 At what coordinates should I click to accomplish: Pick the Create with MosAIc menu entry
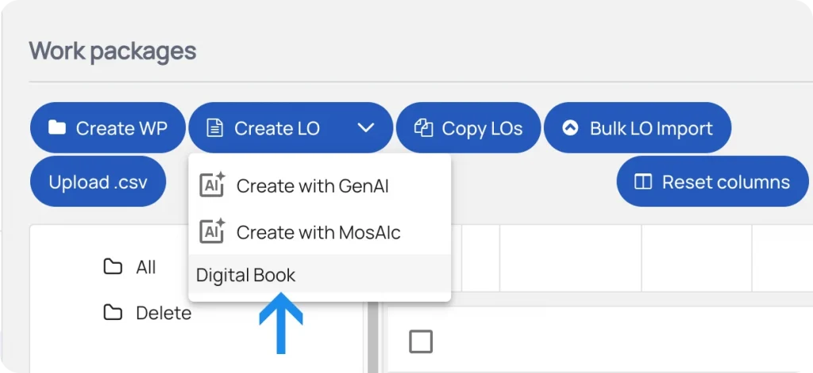318,232
